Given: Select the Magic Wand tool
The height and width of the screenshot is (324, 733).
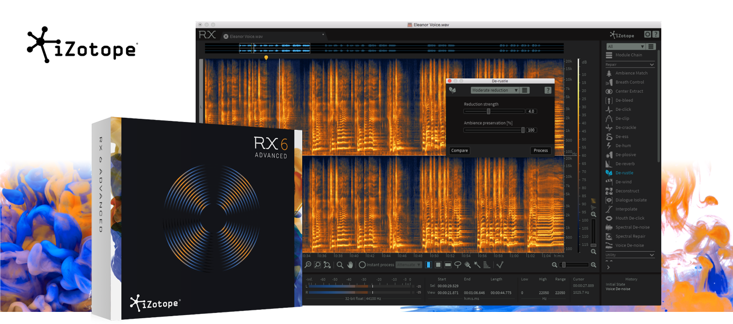Looking at the screenshot, I should (477, 265).
